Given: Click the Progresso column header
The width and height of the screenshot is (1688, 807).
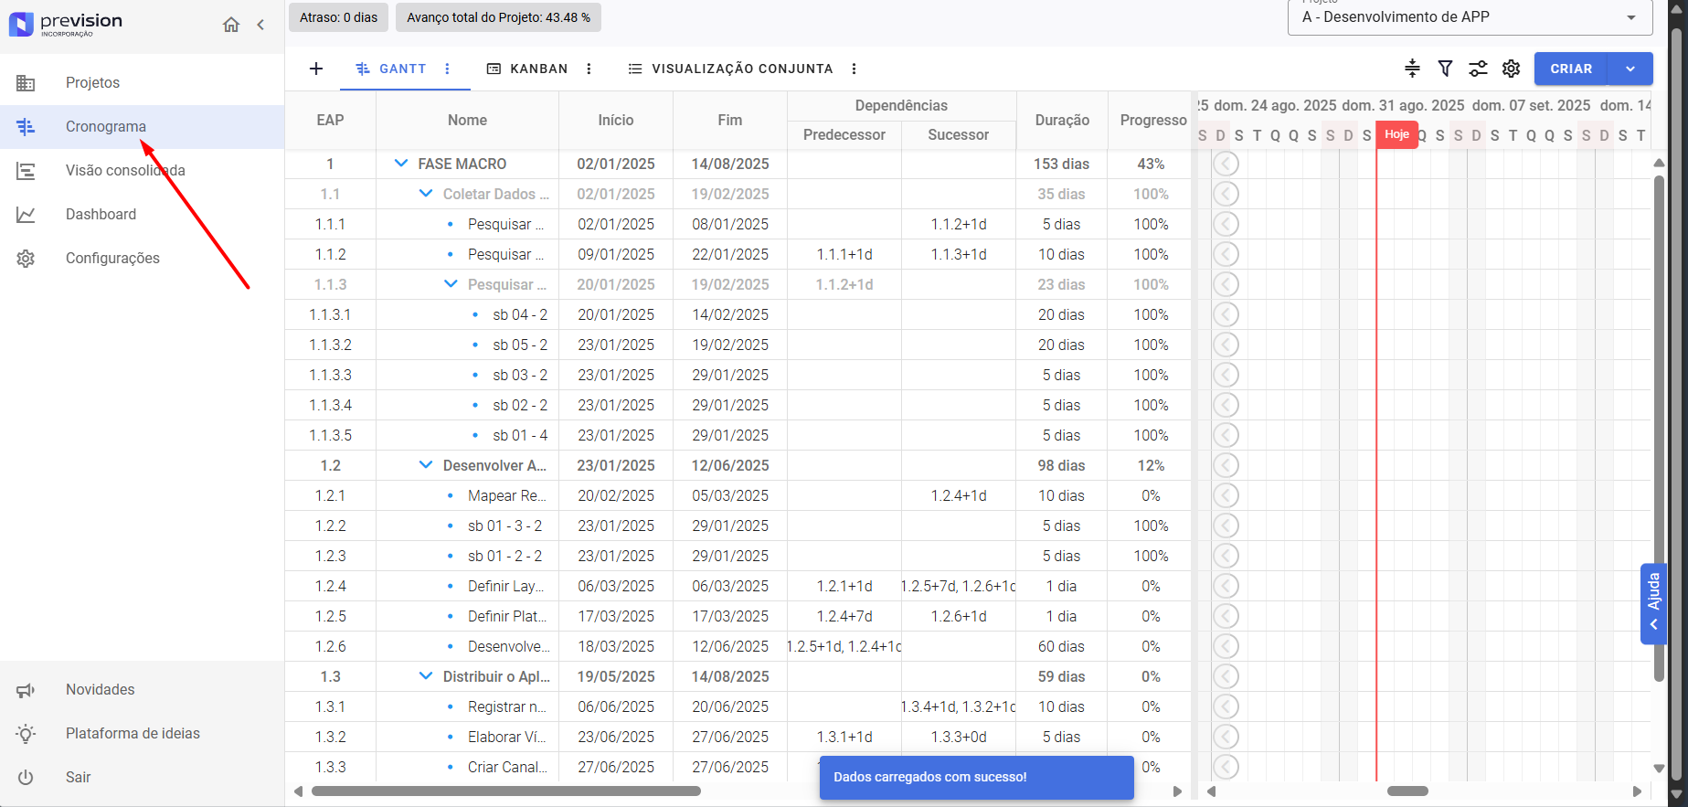Looking at the screenshot, I should coord(1153,120).
